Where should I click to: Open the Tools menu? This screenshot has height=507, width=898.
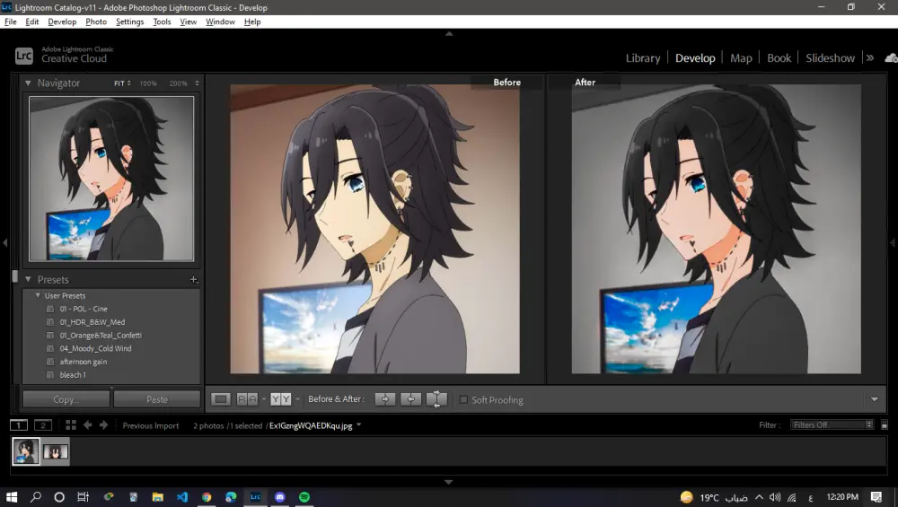point(162,22)
